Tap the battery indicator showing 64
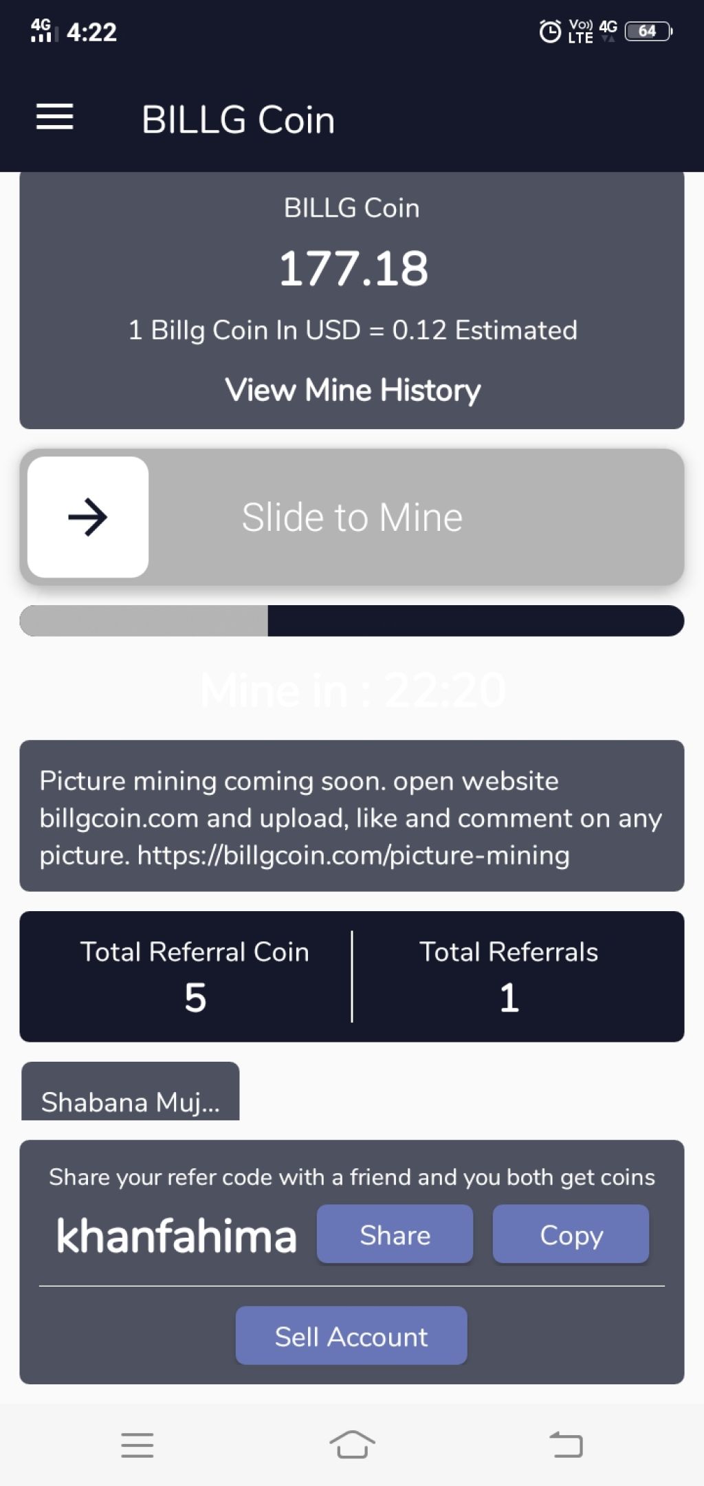Screen dimensions: 704x1486 point(648,32)
